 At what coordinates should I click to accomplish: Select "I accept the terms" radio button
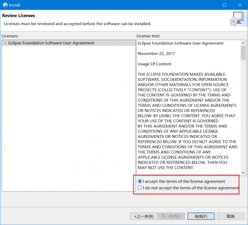click(x=140, y=181)
